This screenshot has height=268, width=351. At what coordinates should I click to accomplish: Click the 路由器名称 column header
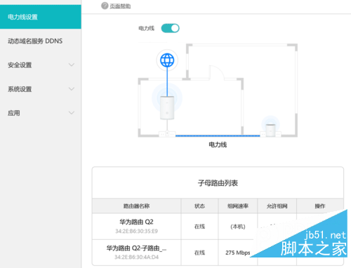tap(136, 206)
